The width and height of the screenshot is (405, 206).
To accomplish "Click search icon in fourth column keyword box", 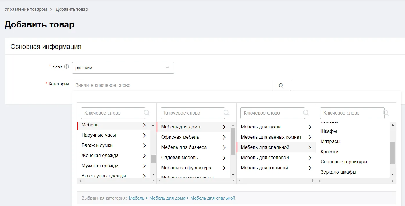I will (x=386, y=113).
